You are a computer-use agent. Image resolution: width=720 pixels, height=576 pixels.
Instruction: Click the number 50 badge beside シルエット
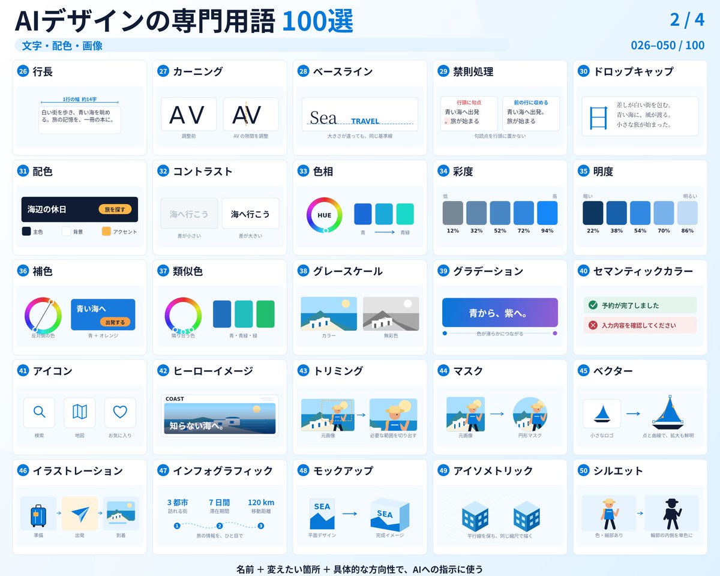[x=583, y=471]
